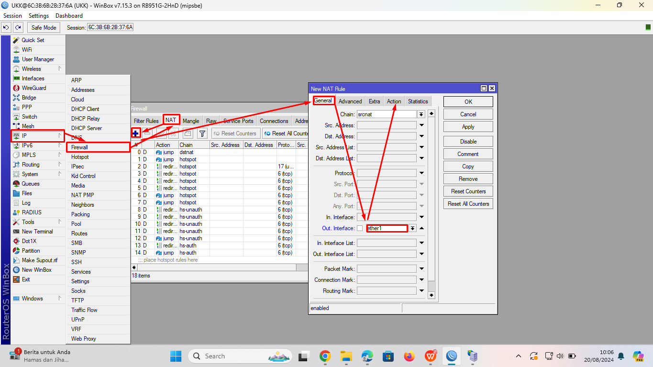Open Google Chrome from taskbar
653x367 pixels.
click(x=325, y=356)
